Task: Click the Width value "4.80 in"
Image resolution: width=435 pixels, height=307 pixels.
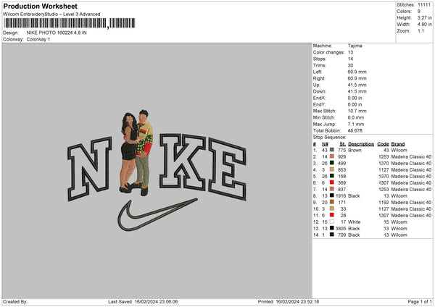Action: click(x=424, y=25)
